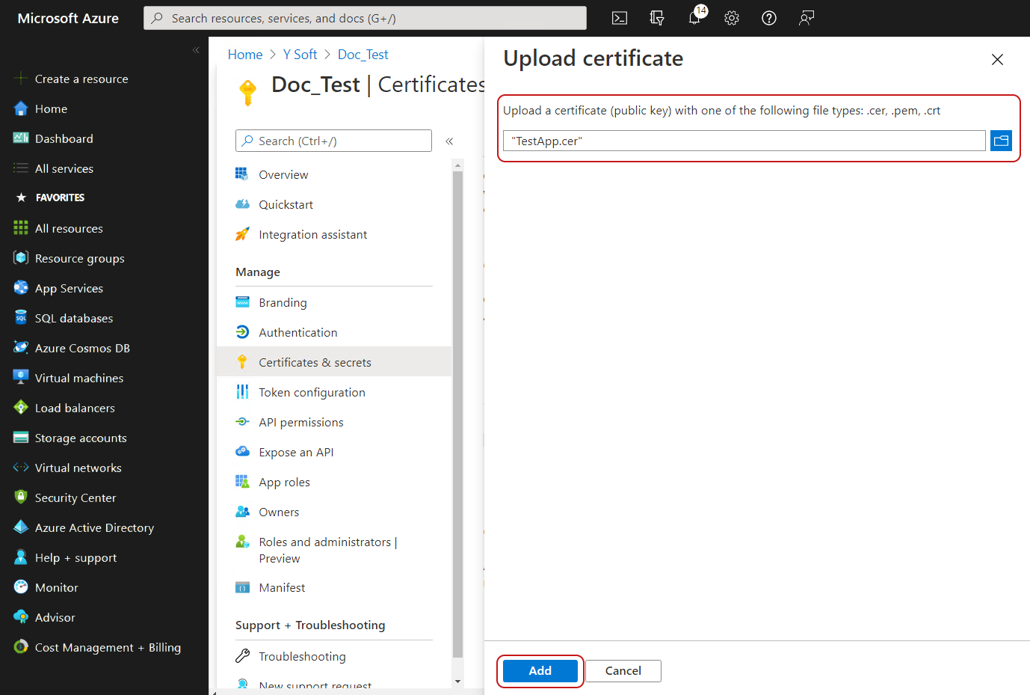The width and height of the screenshot is (1030, 695).
Task: Open Token configuration page
Action: pyautogui.click(x=312, y=392)
